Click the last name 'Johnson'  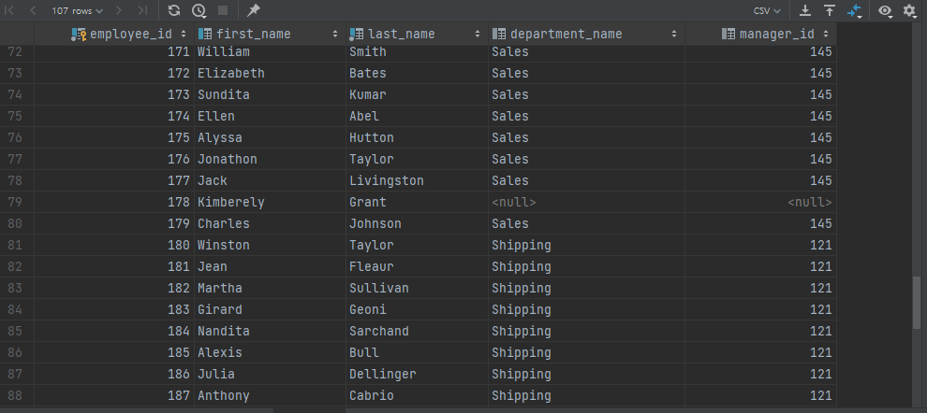pos(375,223)
